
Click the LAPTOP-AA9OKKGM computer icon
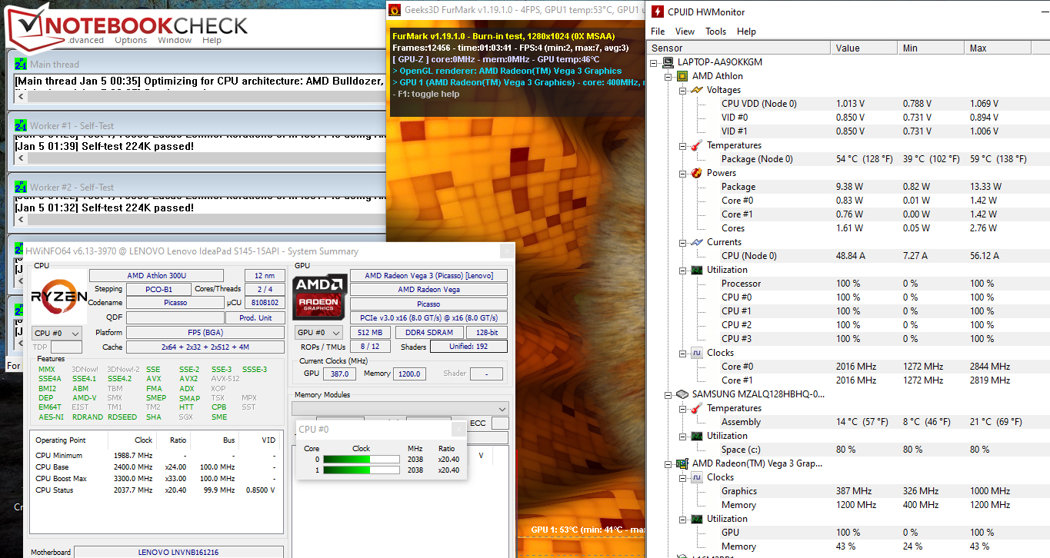click(x=667, y=62)
